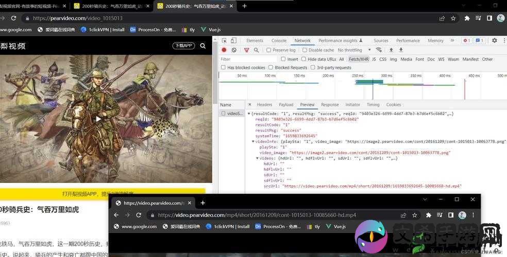The height and width of the screenshot is (257, 507).
Task: Toggle the red filter funnel icon
Action: pyautogui.click(x=247, y=50)
